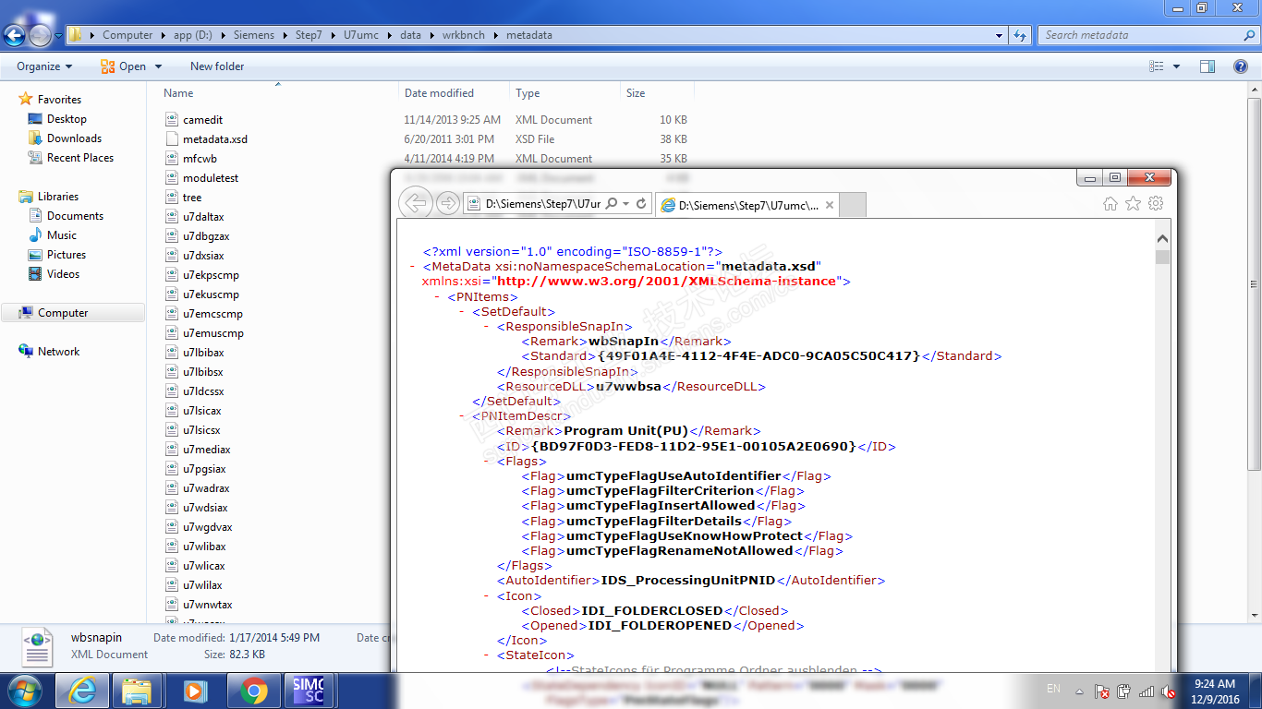
Task: Open the favorites star in Internet Explorer
Action: (1133, 204)
